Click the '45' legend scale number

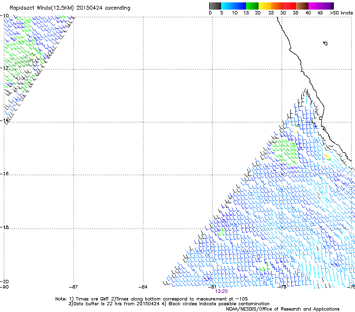click(320, 13)
